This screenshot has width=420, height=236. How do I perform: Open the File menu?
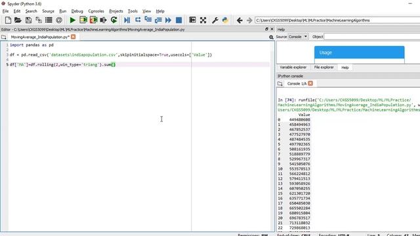coord(5,11)
